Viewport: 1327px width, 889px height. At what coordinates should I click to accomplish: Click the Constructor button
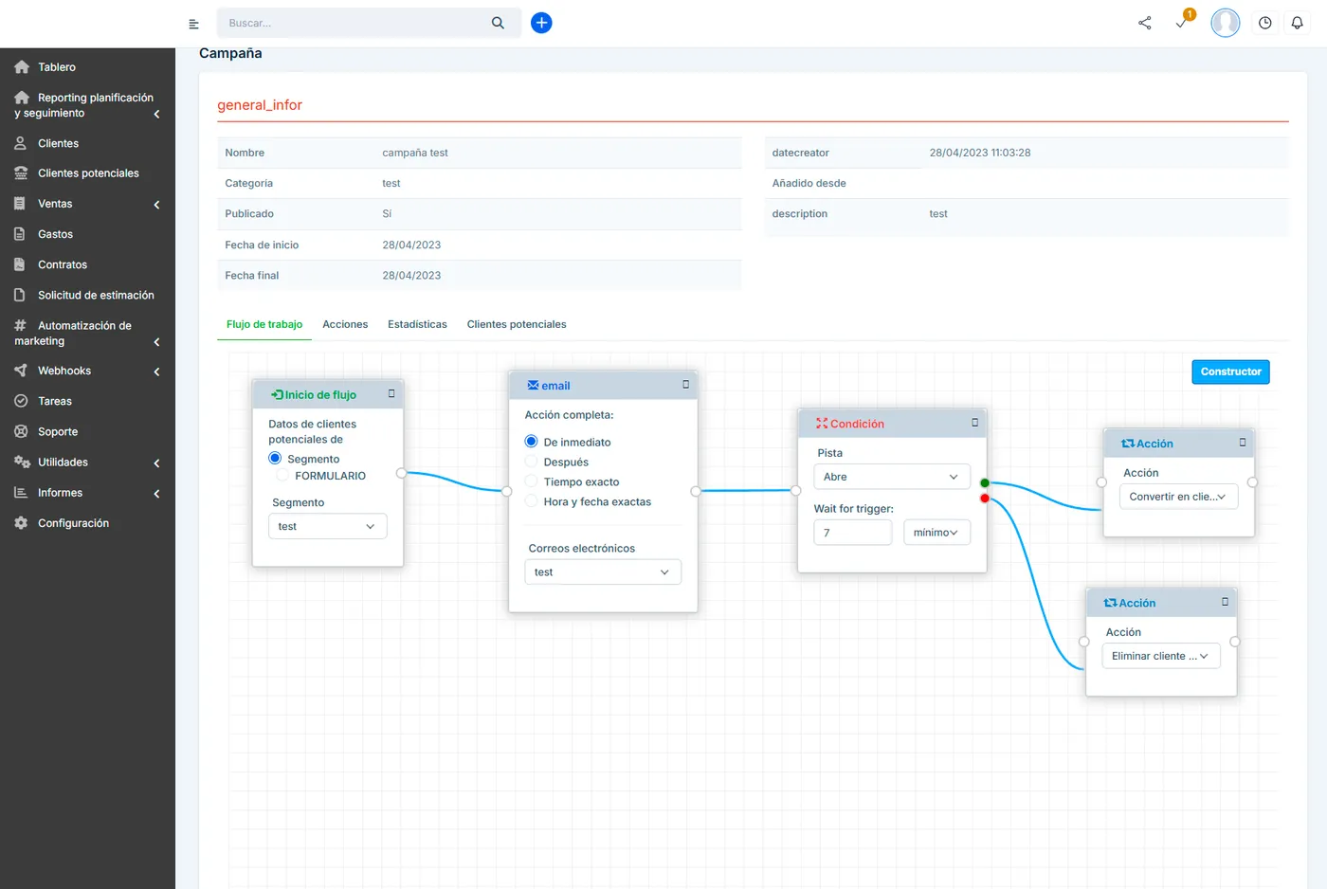pos(1230,372)
